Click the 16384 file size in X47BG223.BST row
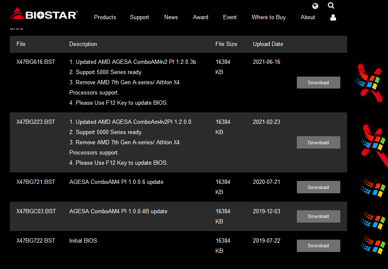Image resolution: width=388 pixels, height=269 pixels. click(223, 122)
